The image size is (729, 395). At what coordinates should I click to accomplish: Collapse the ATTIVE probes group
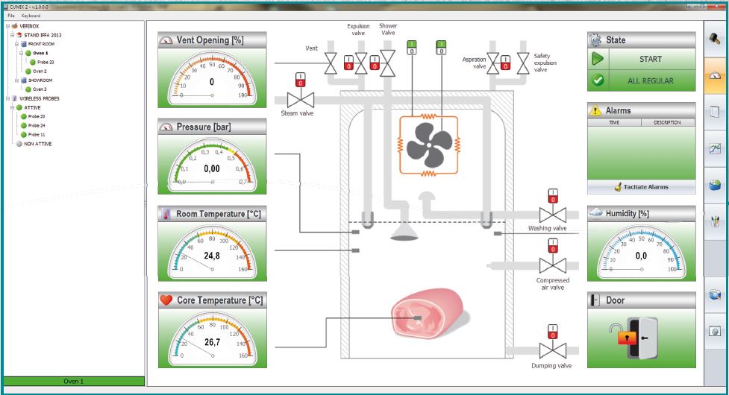[11, 107]
